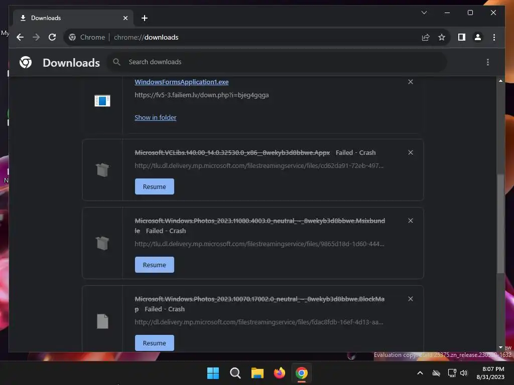Click the scrollbar down arrow

tap(500, 347)
